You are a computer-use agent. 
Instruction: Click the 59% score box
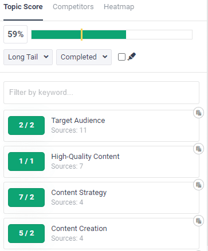pos(15,34)
